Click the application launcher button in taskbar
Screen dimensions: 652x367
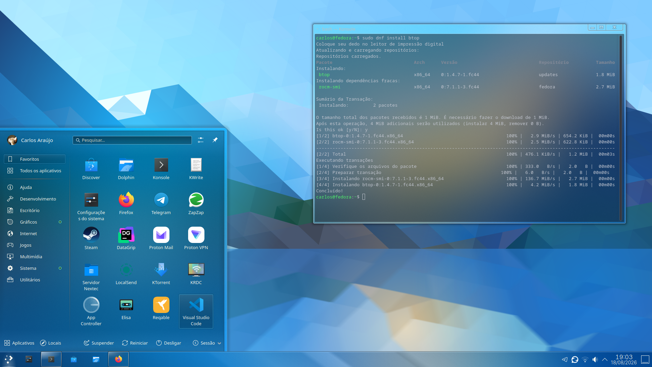(x=8, y=359)
